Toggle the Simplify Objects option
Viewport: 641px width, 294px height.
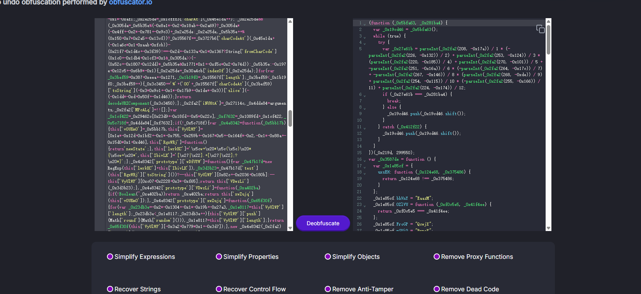pos(328,257)
